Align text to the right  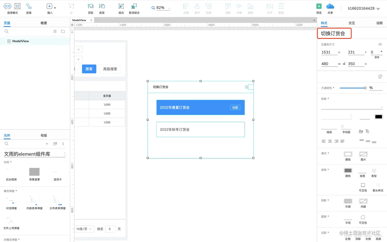click(x=336, y=141)
